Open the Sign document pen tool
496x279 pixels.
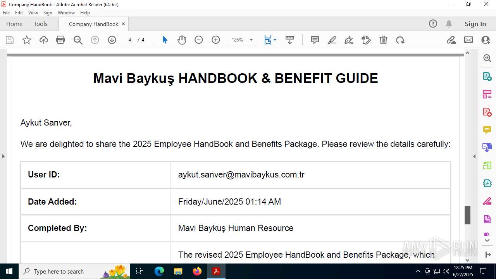point(349,40)
